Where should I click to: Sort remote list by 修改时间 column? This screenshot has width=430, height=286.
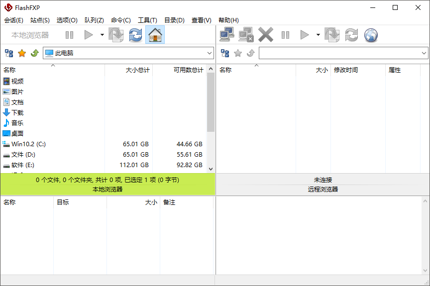[358, 70]
